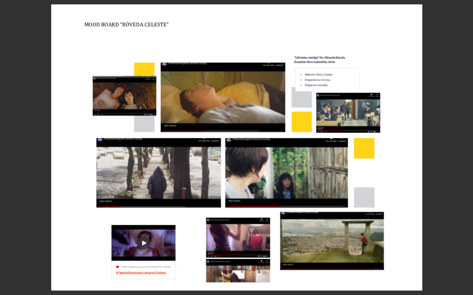Click MÁS VIDEOS on the street walking video
Image resolution: width=473 pixels, height=295 pixels.
point(106,201)
